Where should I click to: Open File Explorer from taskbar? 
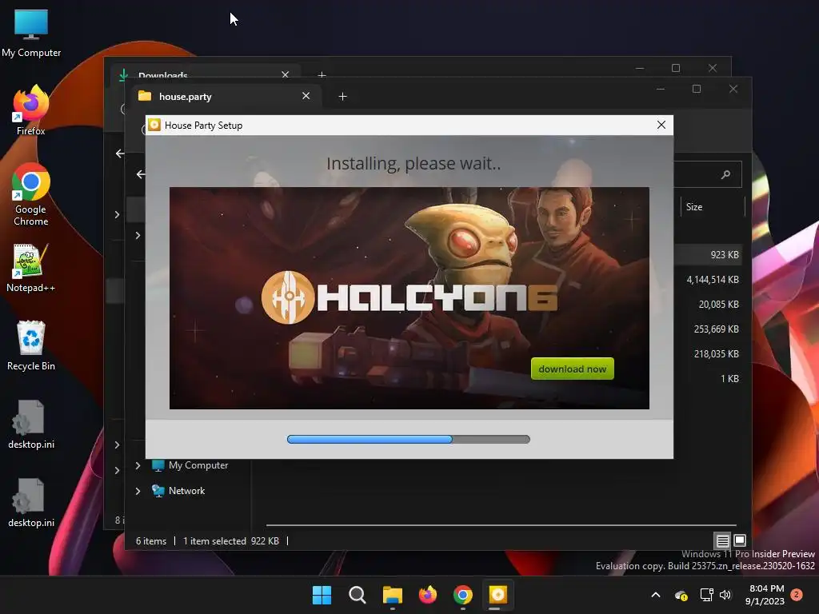click(x=392, y=595)
